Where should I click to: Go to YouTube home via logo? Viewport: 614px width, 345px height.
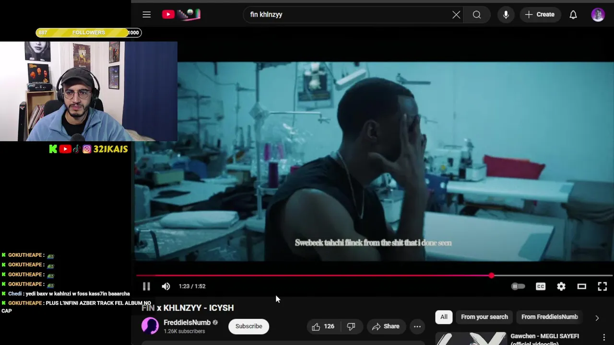(181, 14)
